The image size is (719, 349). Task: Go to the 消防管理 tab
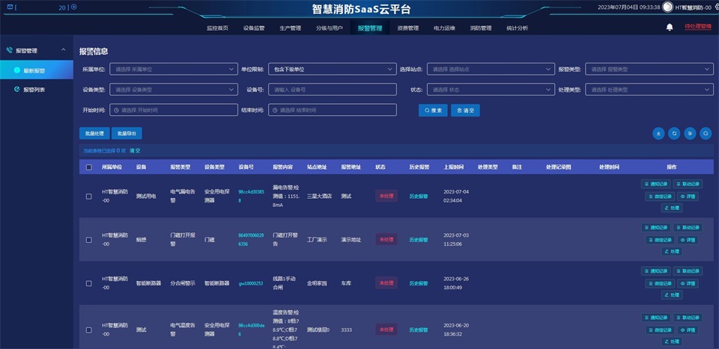[x=481, y=28]
